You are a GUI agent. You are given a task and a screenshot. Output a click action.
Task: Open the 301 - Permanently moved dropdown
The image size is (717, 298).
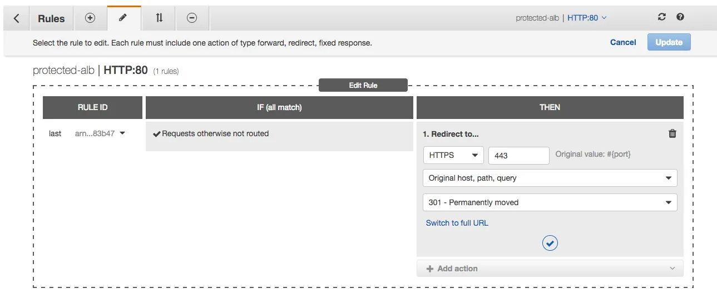550,202
